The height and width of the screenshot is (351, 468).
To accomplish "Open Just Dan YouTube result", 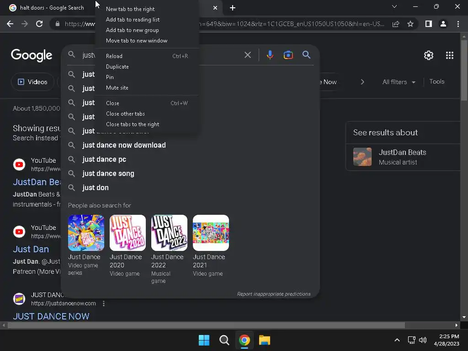I will 31,249.
